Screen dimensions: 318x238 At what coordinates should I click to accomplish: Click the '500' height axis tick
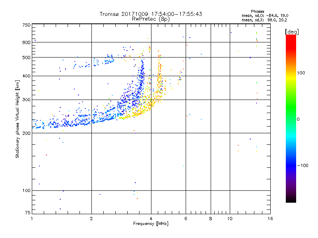pos(26,58)
